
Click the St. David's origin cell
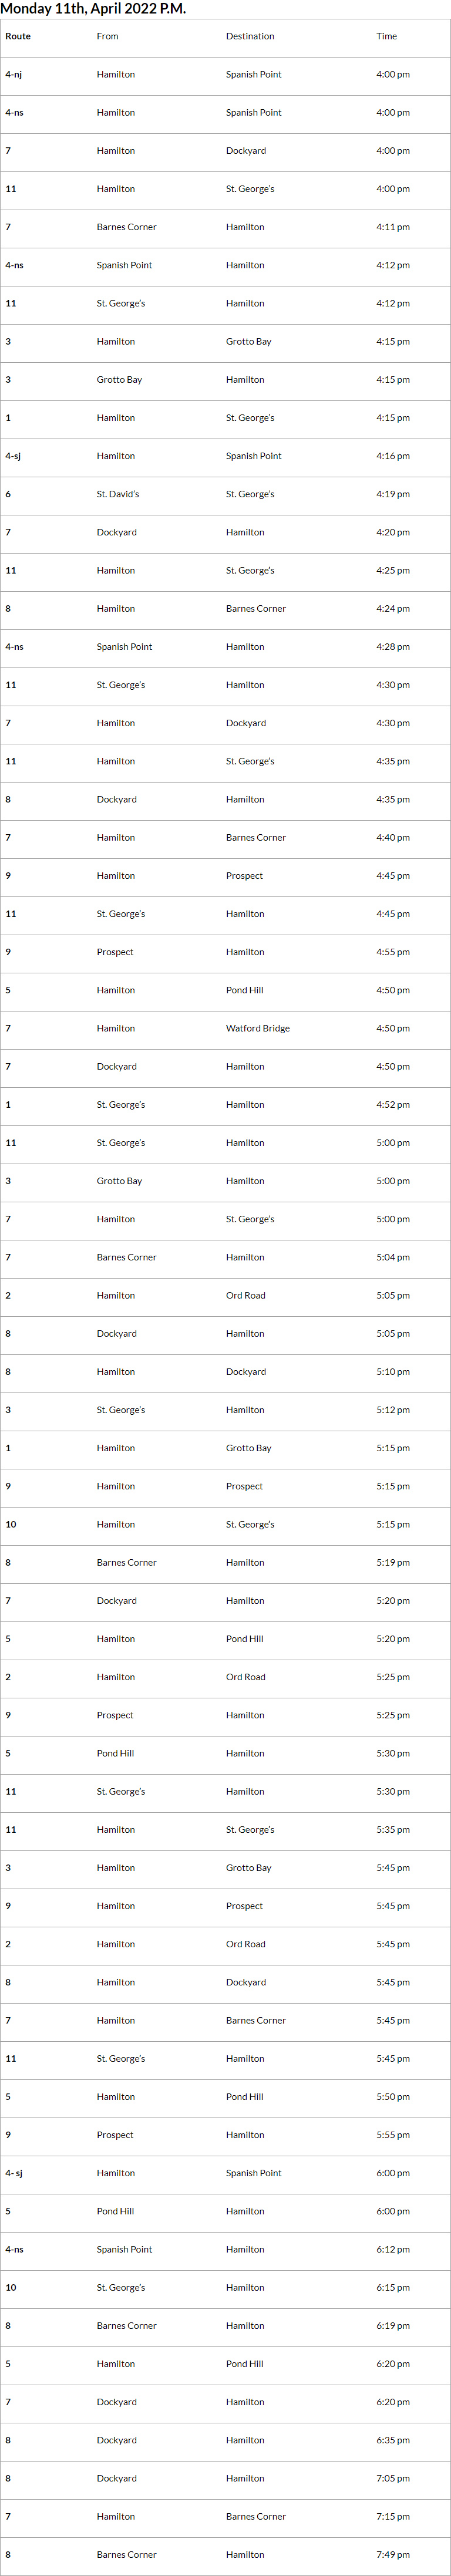pos(118,494)
